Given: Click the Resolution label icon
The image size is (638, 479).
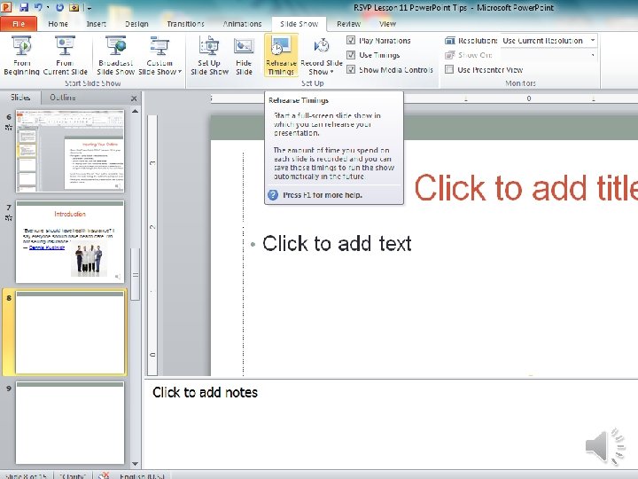Looking at the screenshot, I should [449, 40].
